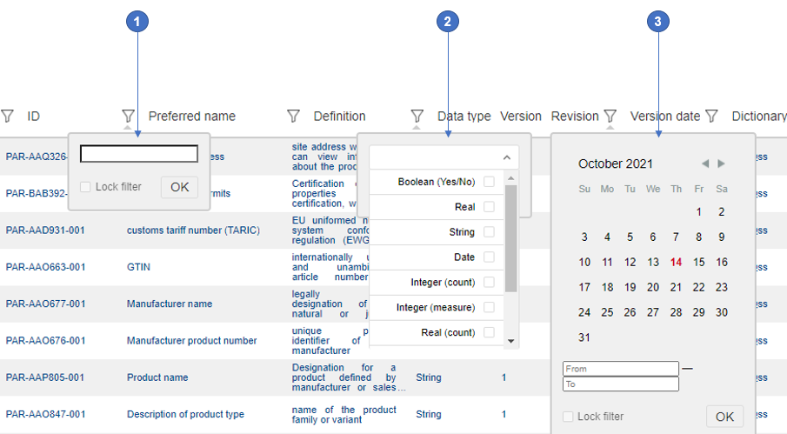
Task: Click the Version date filter icon
Action: point(610,116)
